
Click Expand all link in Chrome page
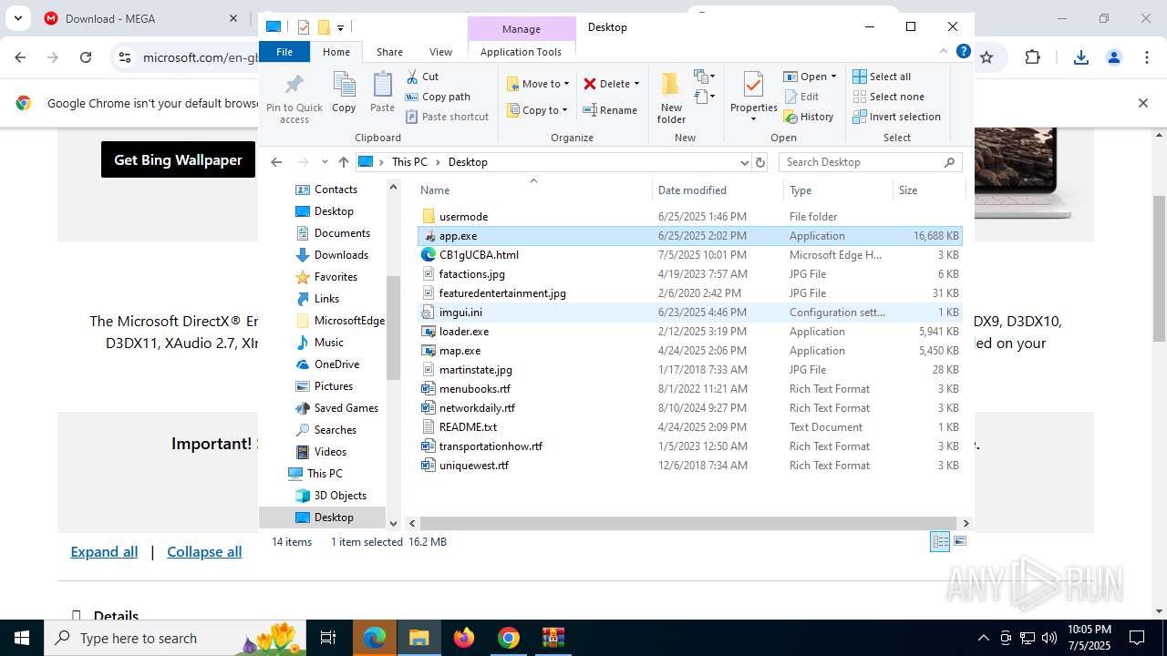click(x=104, y=551)
